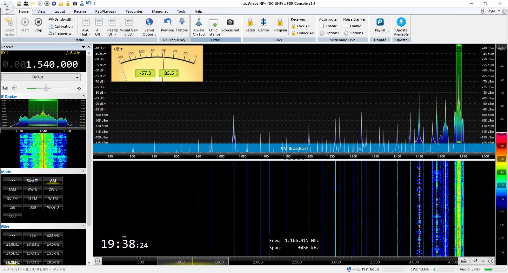Click the 1.540.000 frequency display

tap(40, 64)
